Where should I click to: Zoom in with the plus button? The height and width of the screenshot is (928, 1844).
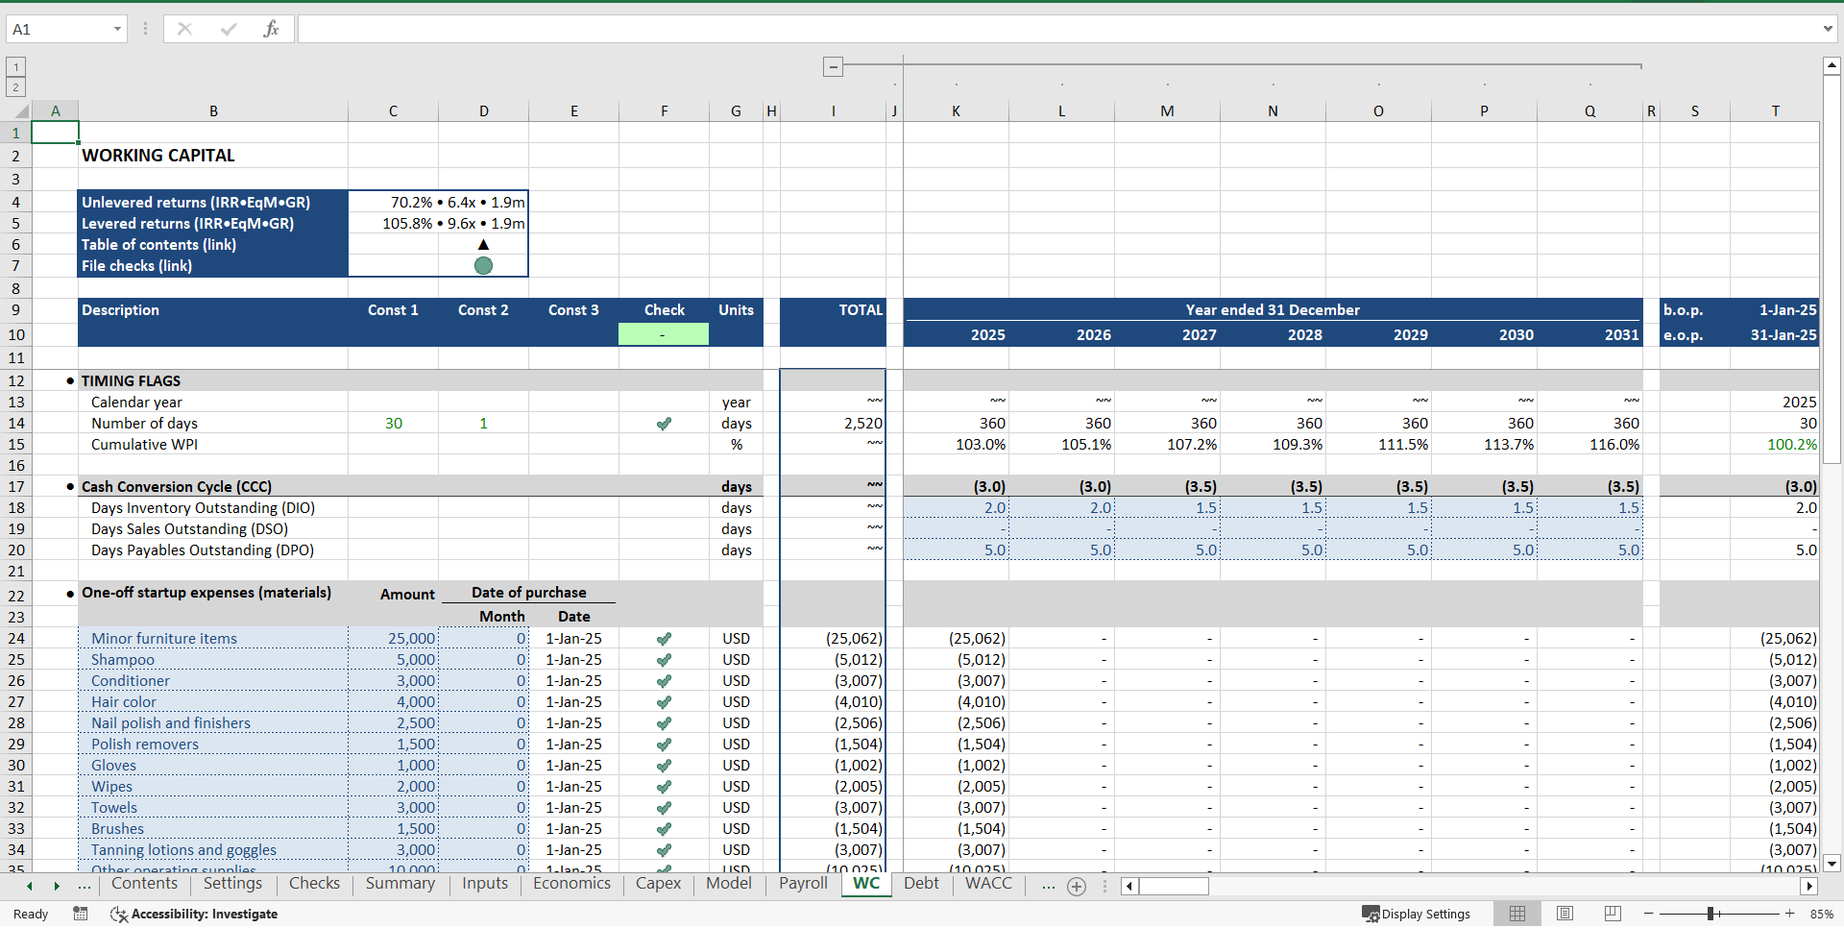pos(1790,914)
